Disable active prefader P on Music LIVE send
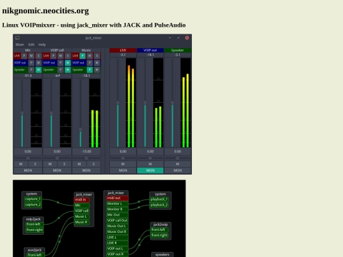This screenshot has height=257, width=343. tap(83, 56)
